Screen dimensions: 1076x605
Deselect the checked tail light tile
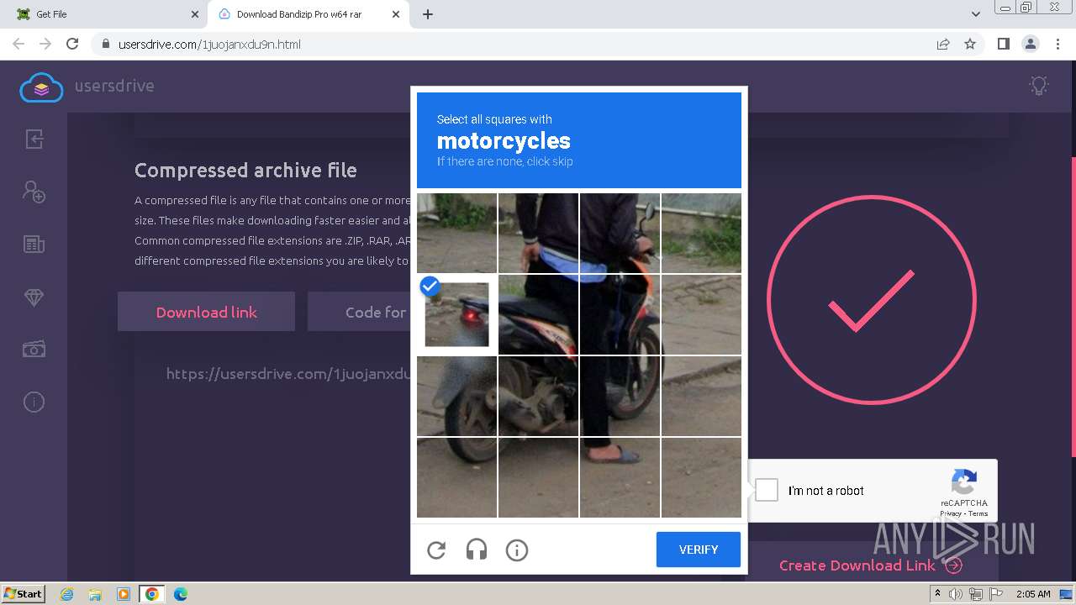(x=456, y=314)
